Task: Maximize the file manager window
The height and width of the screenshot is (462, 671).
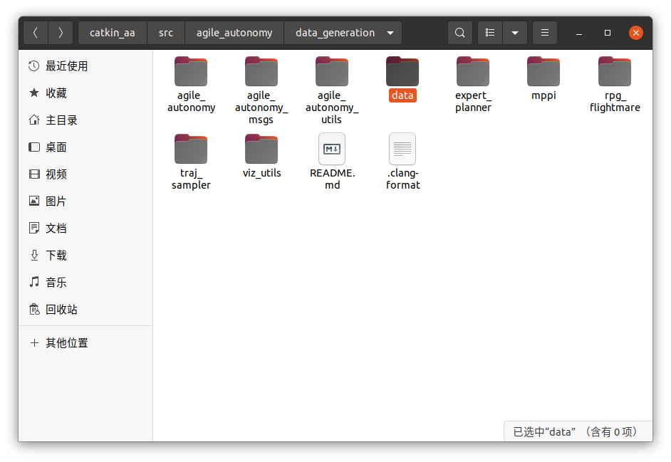Action: pyautogui.click(x=607, y=33)
